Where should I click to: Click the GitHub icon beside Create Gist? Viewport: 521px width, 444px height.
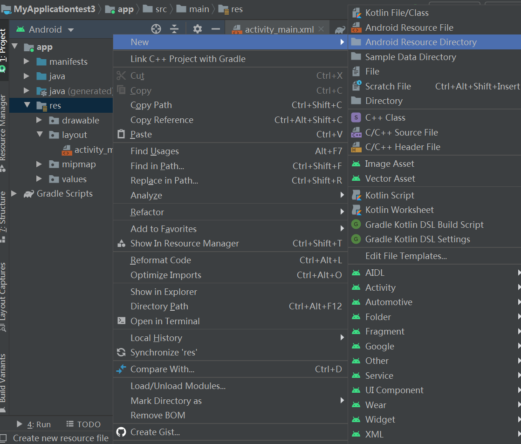(121, 432)
